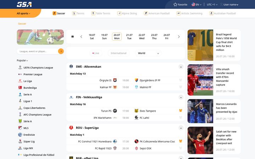Screen dimensions: 255x159
Task: Click the Artistic Swimming sport icon
Action: point(178,13)
